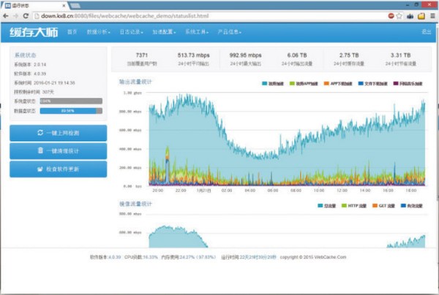Click the 缓存大师 logo
The width and height of the screenshot is (439, 295).
tap(32, 33)
